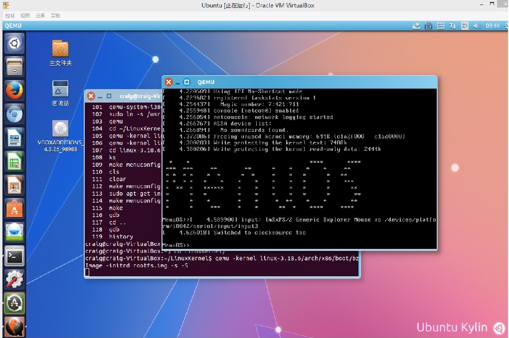Screen dimensions: 509x338
Task: Open the Zh input method indicator
Action: [x=465, y=26]
